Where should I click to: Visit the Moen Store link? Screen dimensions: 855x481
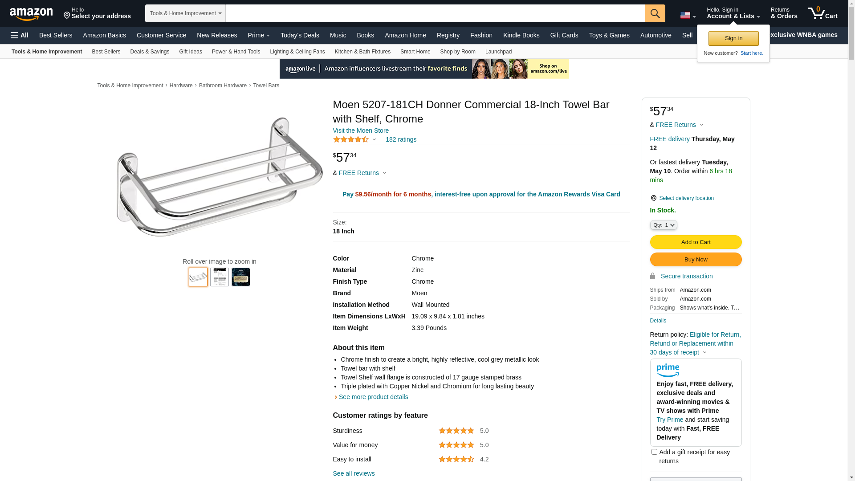361,130
